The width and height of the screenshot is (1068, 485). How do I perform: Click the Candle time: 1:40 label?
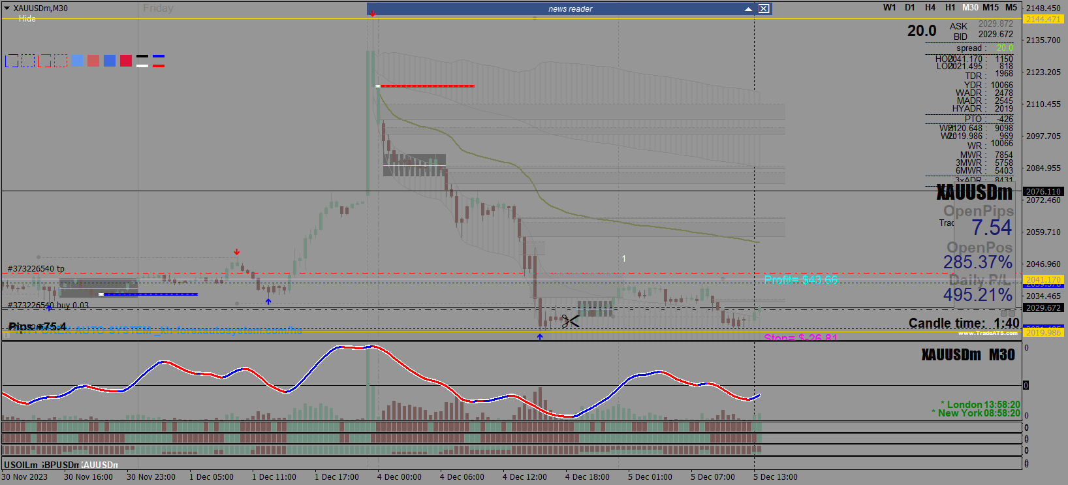[964, 323]
